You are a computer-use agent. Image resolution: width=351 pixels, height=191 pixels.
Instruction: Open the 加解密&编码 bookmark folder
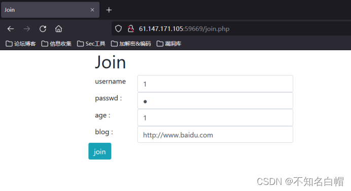point(131,44)
